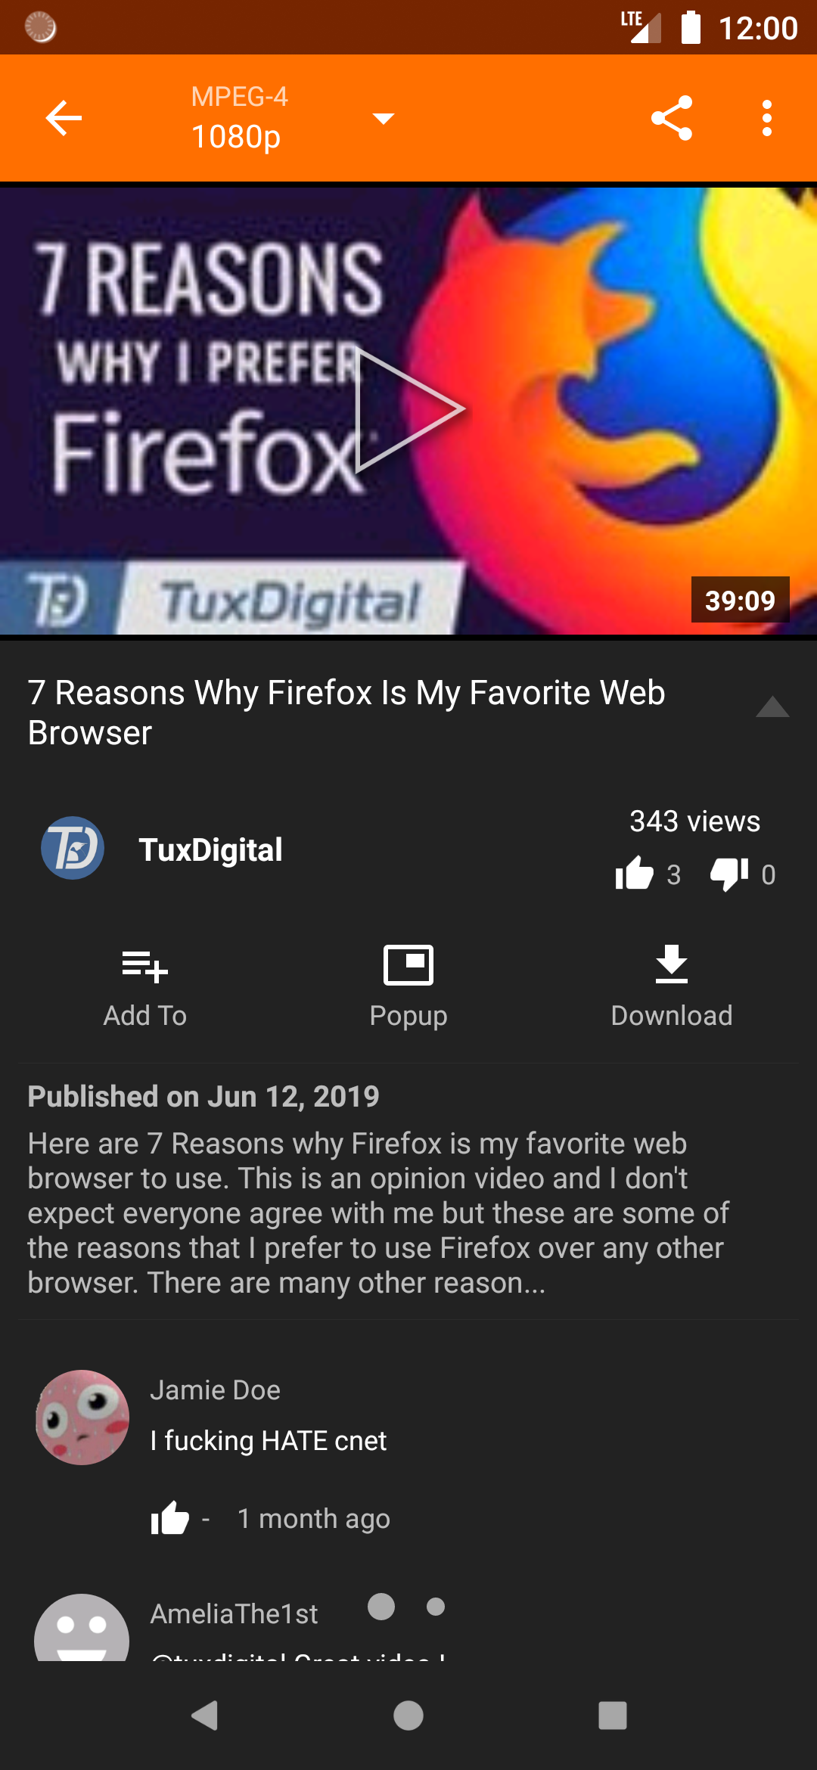Open the share icon
This screenshot has height=1770, width=817.
coord(672,118)
